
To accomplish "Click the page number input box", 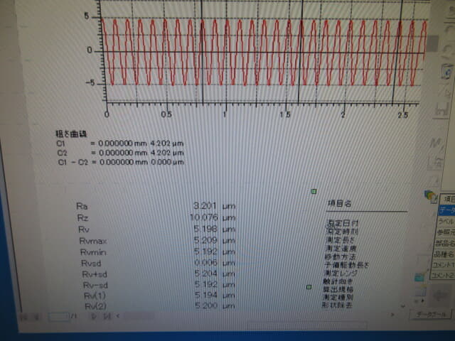I will [x=58, y=316].
